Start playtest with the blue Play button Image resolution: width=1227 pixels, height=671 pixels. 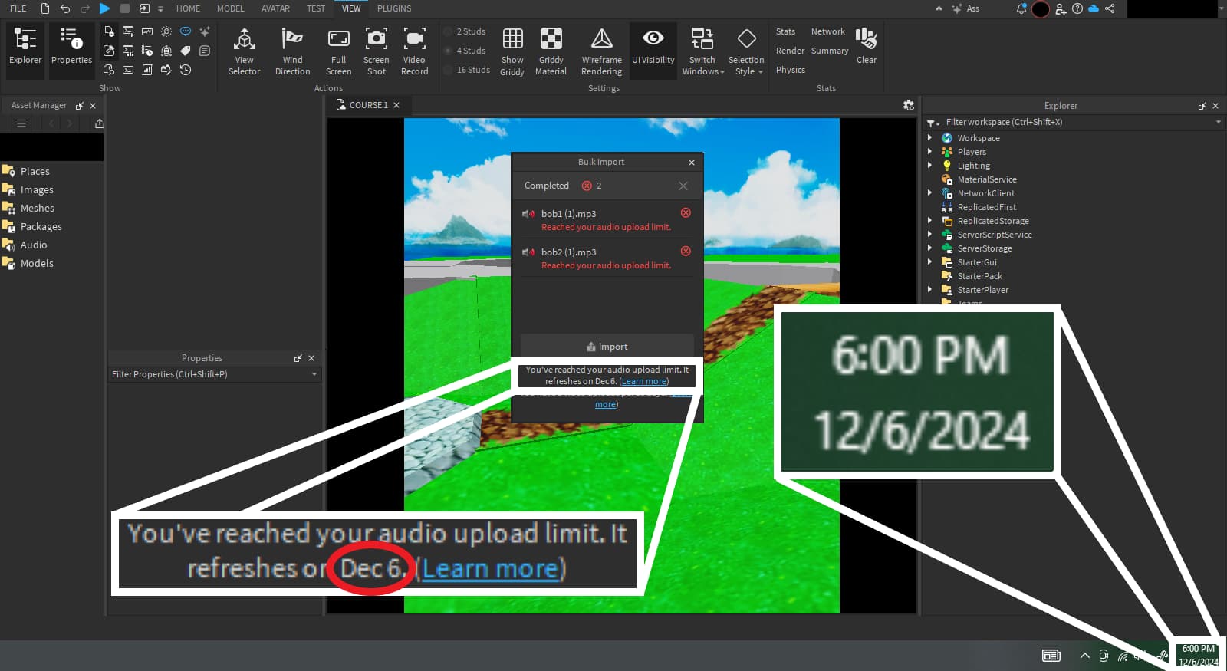104,8
